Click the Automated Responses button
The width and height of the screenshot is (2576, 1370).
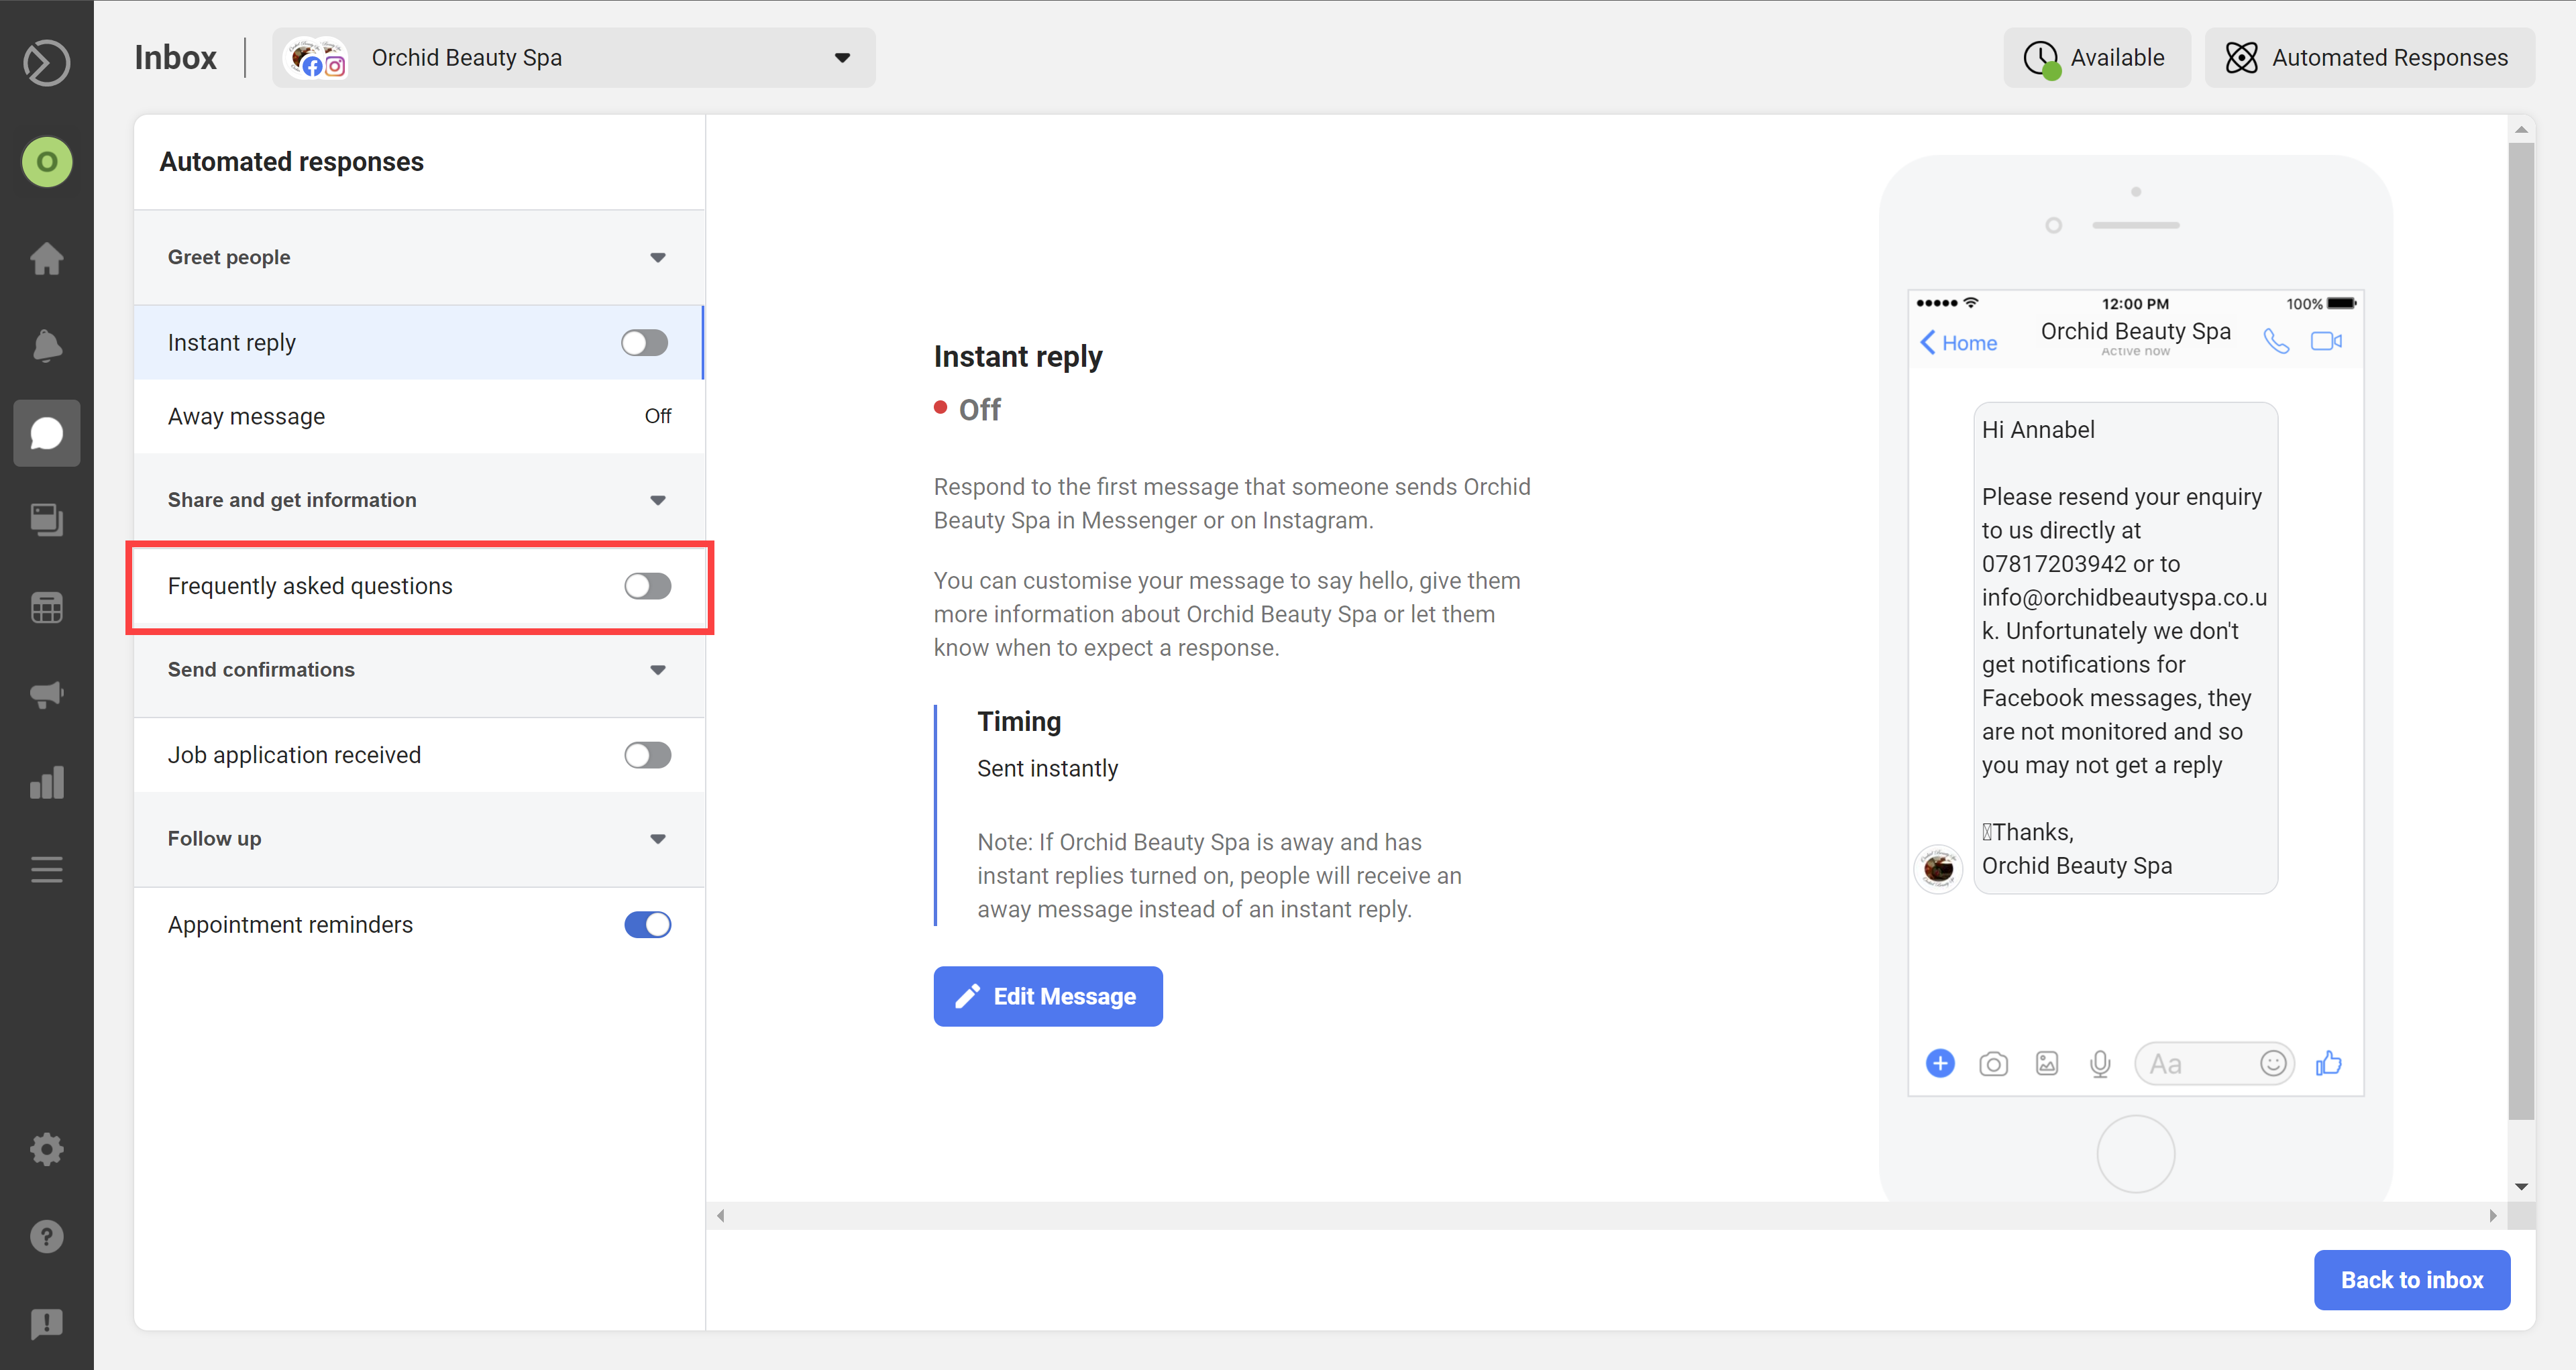2369,58
